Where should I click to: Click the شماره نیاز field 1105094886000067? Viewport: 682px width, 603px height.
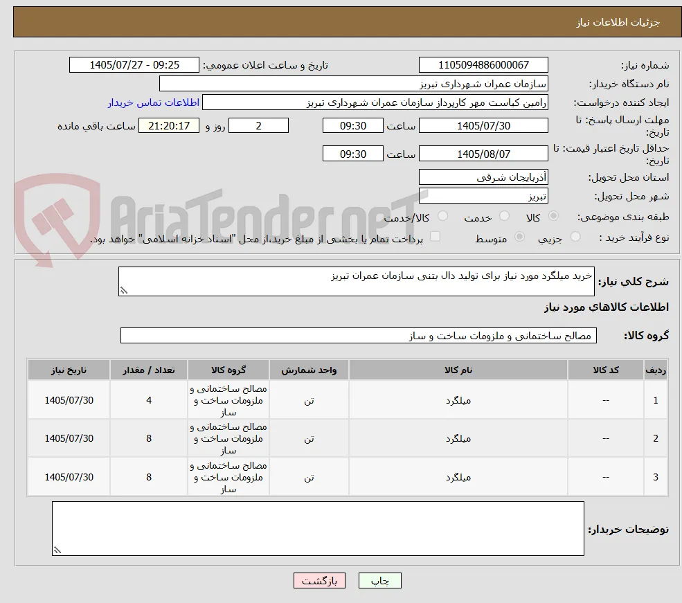coord(483,65)
